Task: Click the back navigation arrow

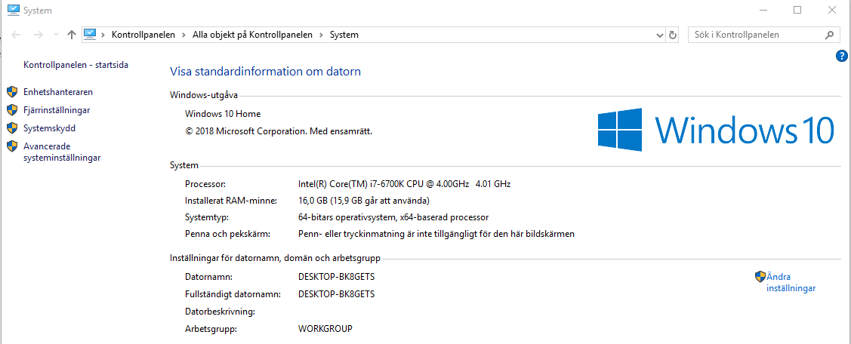Action: coord(16,35)
